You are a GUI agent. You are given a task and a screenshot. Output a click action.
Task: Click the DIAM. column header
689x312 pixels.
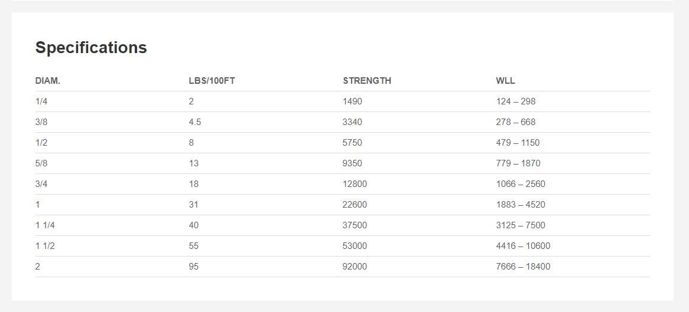coord(48,81)
